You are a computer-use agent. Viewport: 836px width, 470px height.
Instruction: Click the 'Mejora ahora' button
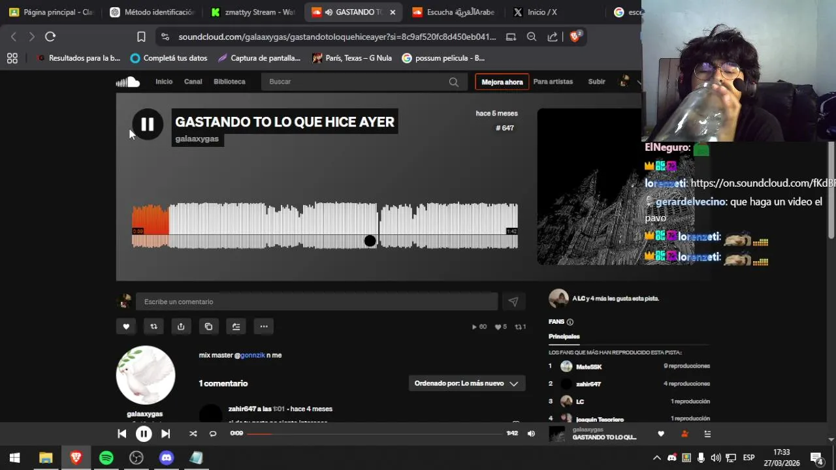pos(502,82)
